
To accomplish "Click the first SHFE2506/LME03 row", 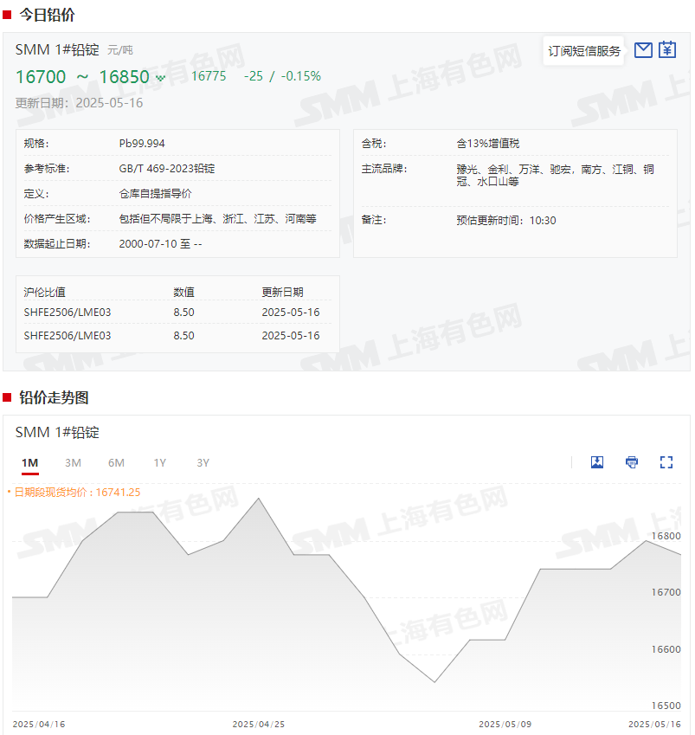I will pyautogui.click(x=177, y=313).
